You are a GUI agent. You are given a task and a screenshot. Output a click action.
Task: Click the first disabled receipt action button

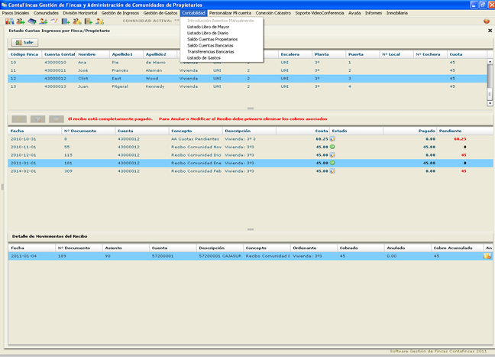(19, 119)
